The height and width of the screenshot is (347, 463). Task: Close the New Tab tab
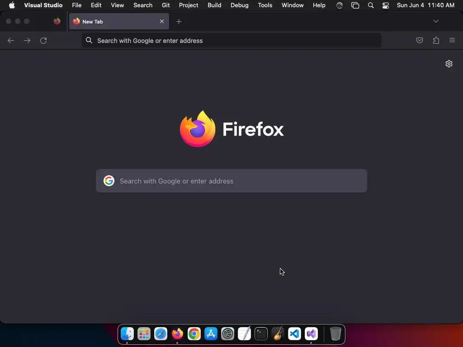(162, 21)
